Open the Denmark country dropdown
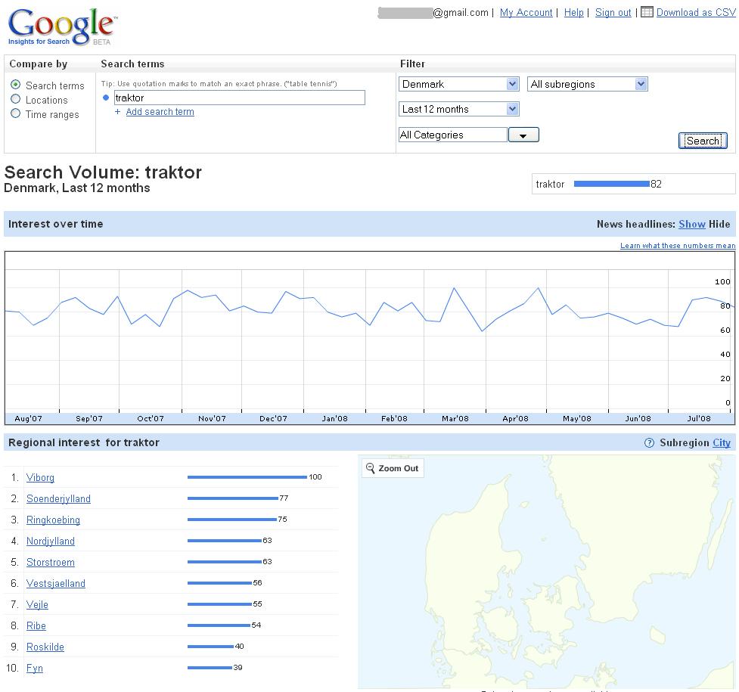Screen dimensions: 739x692 click(512, 84)
